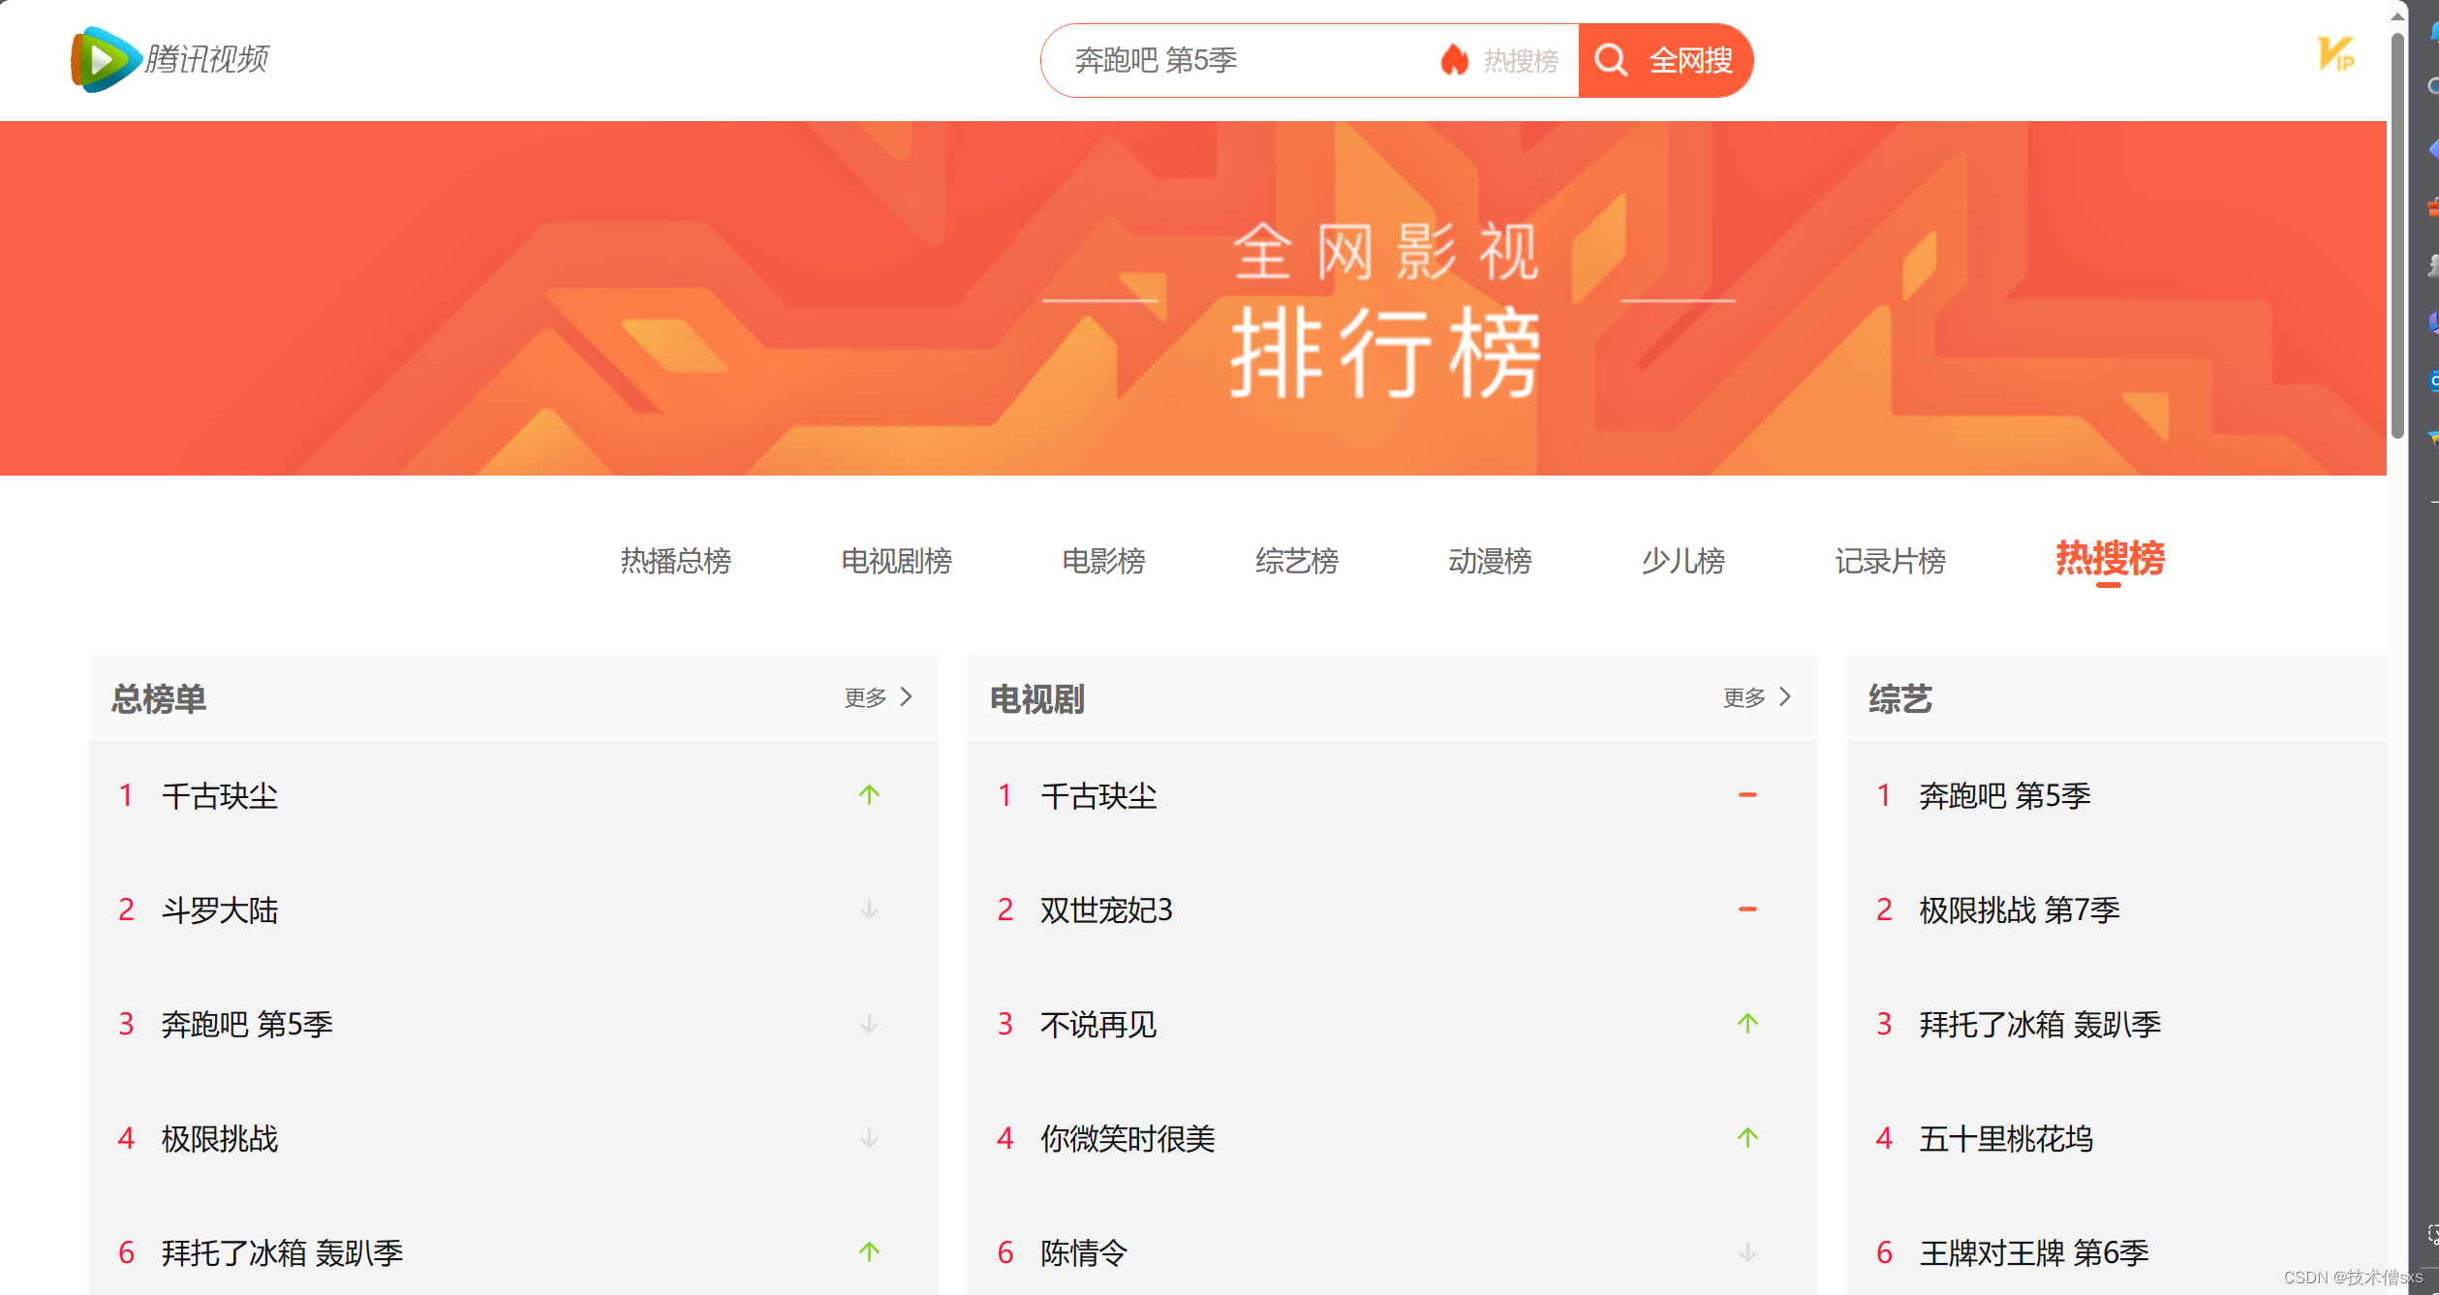Switch to the 动漫榜 tab

[1490, 560]
